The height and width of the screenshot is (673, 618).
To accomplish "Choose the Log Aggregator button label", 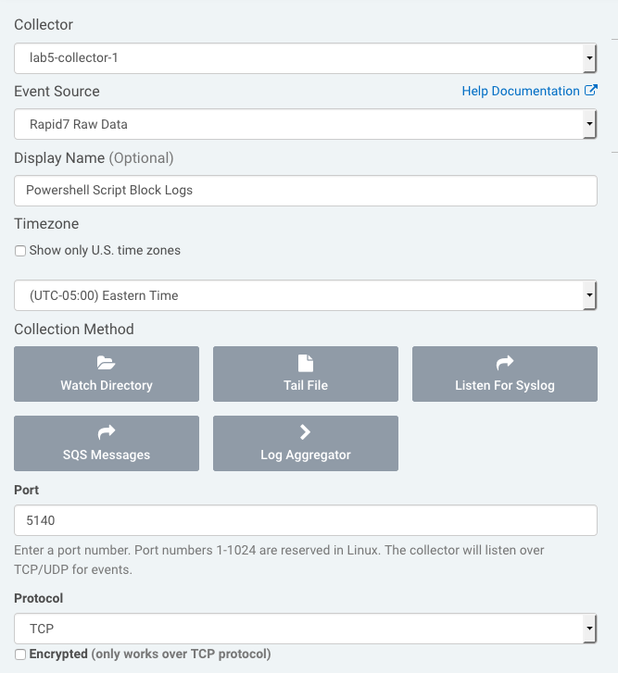I will coord(305,455).
